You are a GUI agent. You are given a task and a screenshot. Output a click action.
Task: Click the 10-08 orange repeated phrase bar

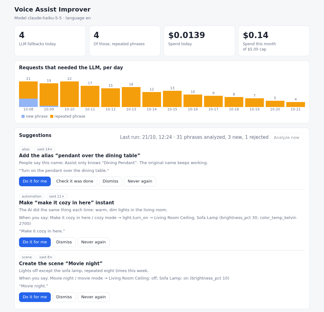point(28,90)
